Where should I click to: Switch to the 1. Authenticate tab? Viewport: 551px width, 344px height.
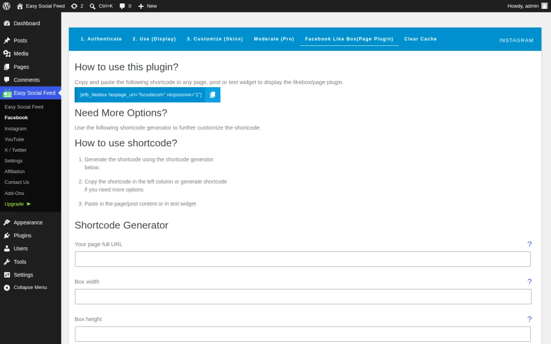pyautogui.click(x=101, y=39)
